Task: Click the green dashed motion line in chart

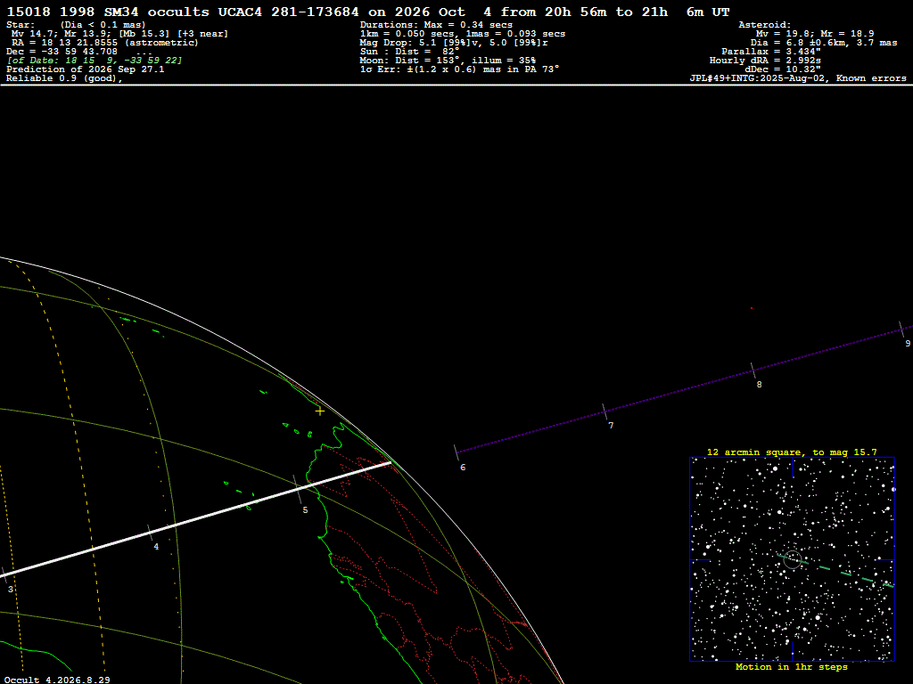Action: pos(836,571)
